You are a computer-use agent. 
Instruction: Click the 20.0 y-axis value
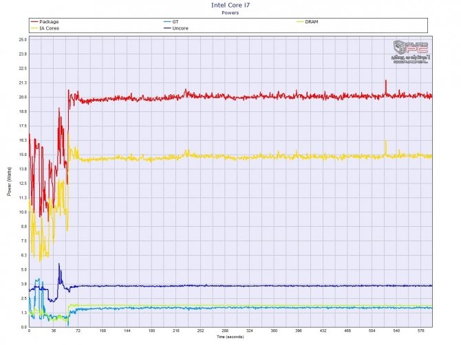pyautogui.click(x=23, y=97)
